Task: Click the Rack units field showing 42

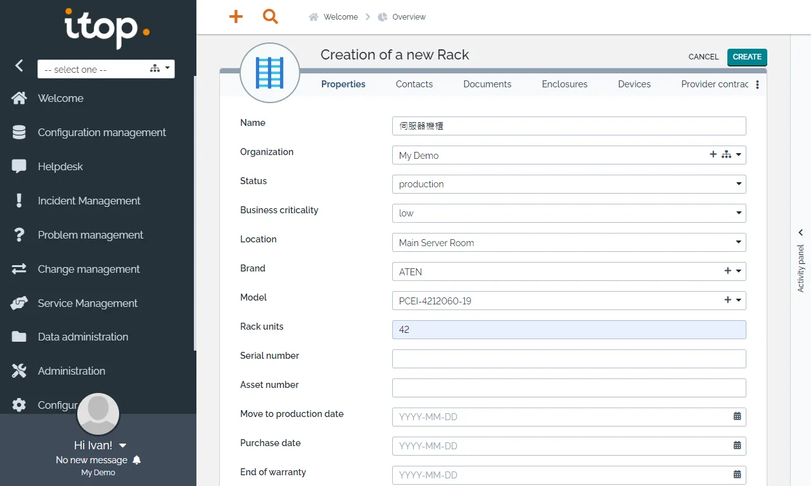Action: point(569,330)
